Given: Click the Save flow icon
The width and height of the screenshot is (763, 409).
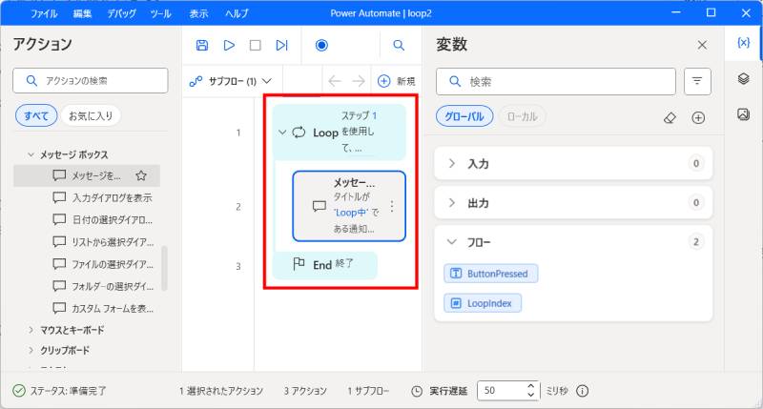Looking at the screenshot, I should (202, 45).
